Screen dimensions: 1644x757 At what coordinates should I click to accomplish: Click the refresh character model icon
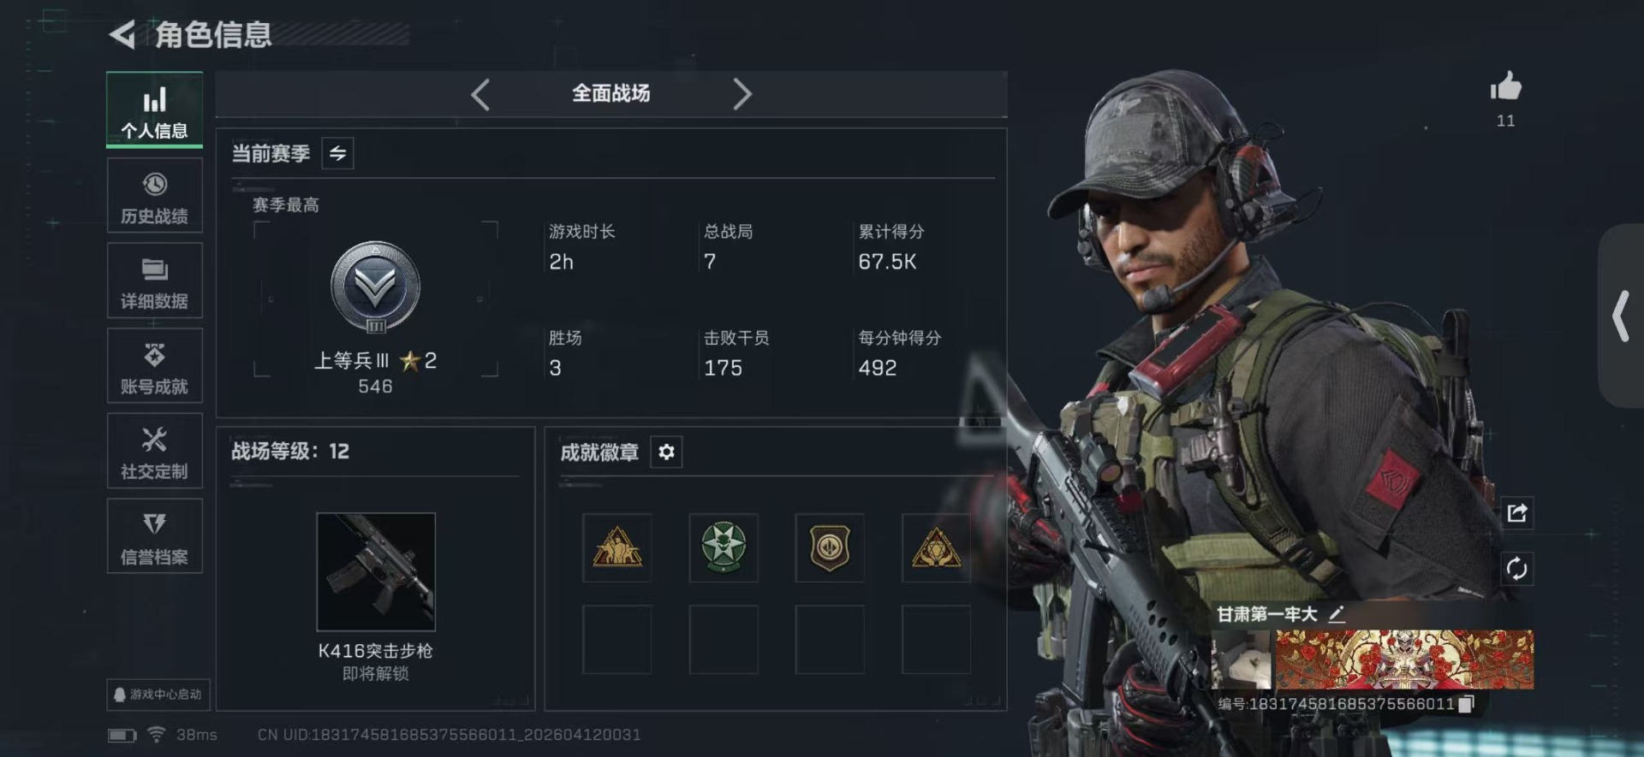(x=1516, y=569)
